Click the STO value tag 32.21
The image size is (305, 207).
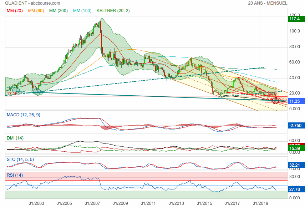pos(295,166)
